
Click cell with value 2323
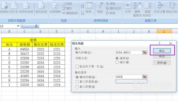(x=40, y=49)
